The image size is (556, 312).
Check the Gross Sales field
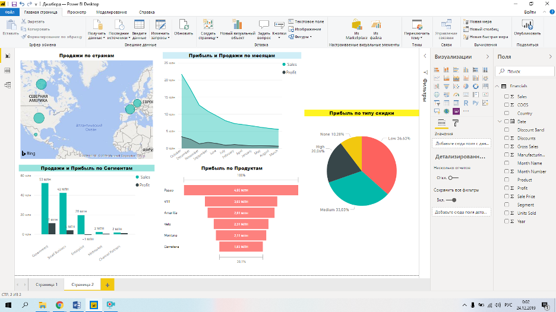pyautogui.click(x=507, y=147)
